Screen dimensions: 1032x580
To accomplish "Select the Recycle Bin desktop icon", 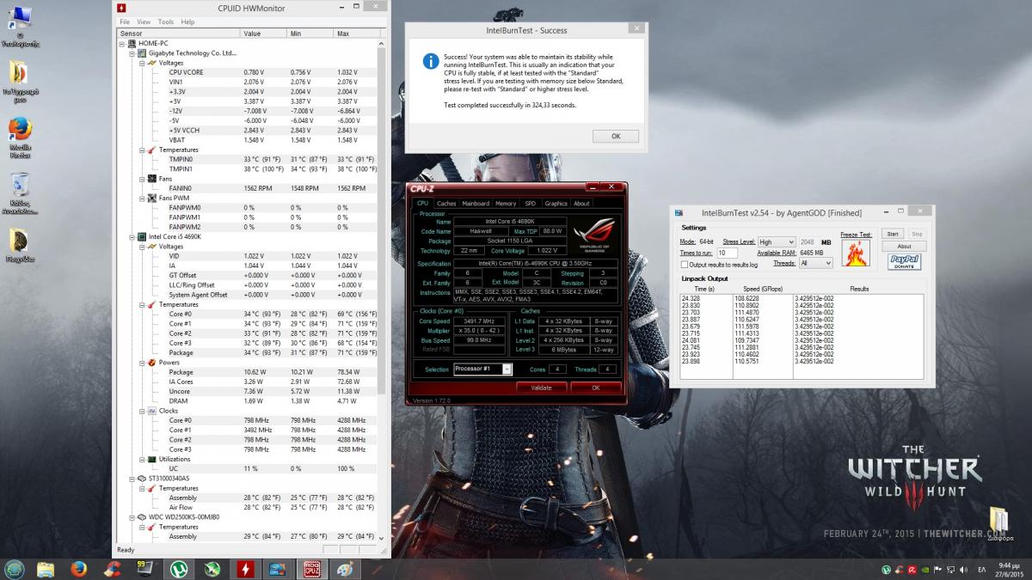I will point(20,193).
